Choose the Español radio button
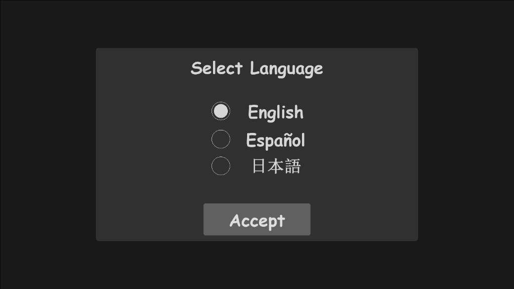The image size is (514, 289). 220,139
